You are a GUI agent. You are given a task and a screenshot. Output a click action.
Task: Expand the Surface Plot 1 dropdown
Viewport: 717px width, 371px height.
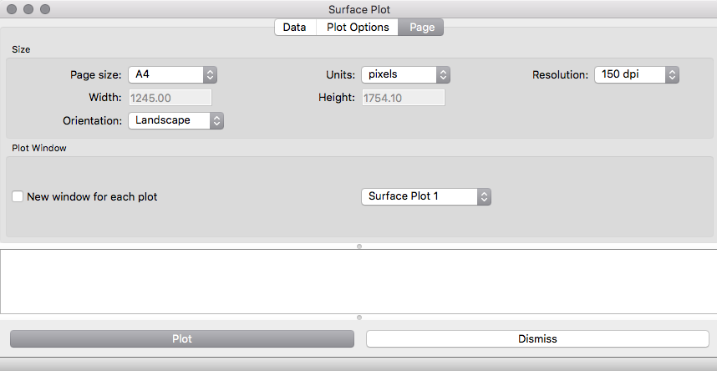[426, 196]
